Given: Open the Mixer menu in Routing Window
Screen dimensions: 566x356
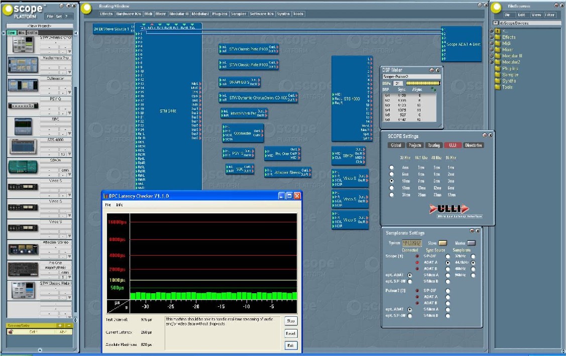Looking at the screenshot, I should click(x=160, y=14).
